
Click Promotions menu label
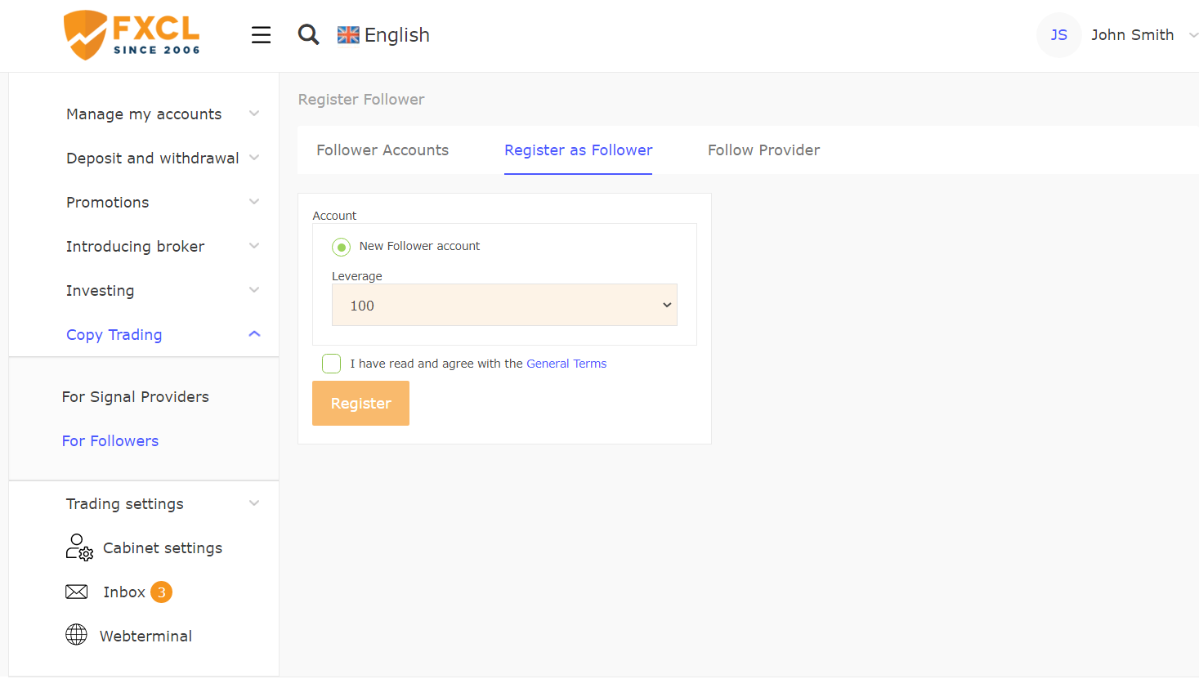[108, 203]
